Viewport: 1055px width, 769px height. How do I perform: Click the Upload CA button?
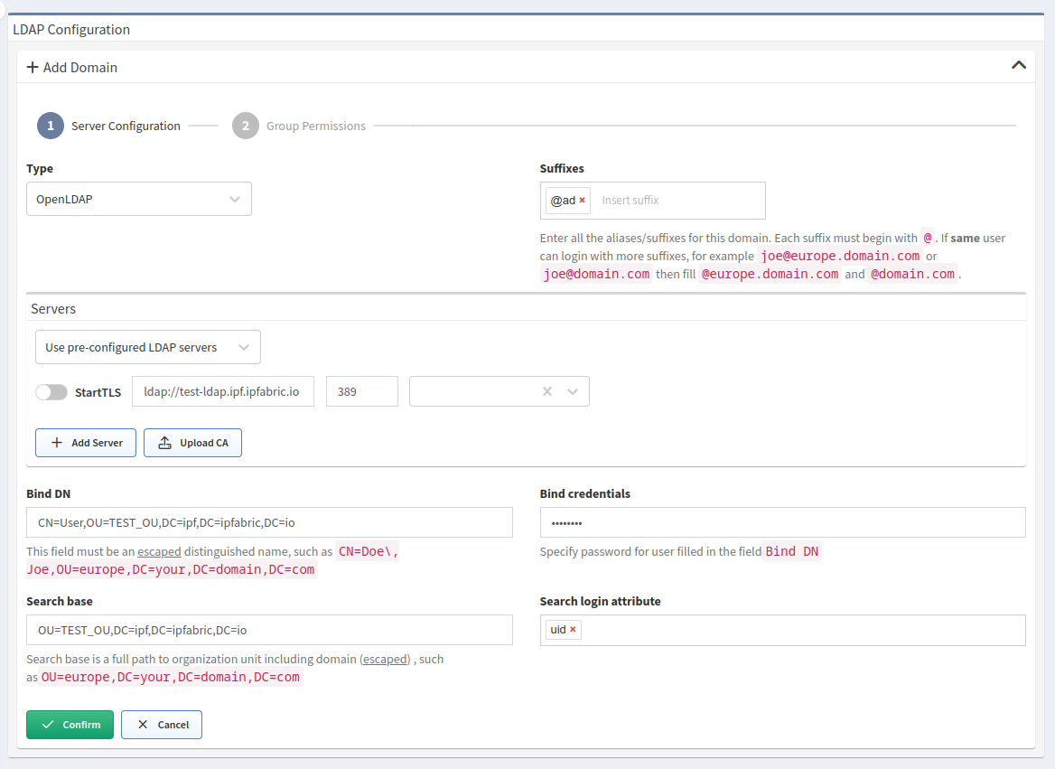[x=192, y=443]
